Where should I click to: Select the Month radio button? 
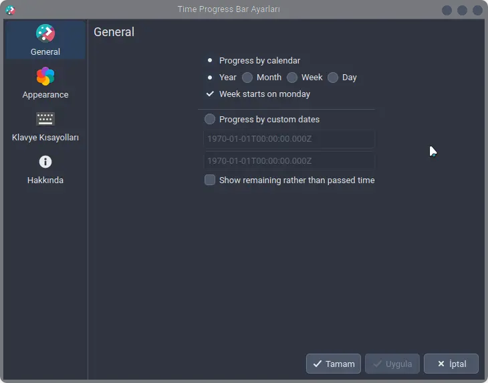click(x=247, y=78)
